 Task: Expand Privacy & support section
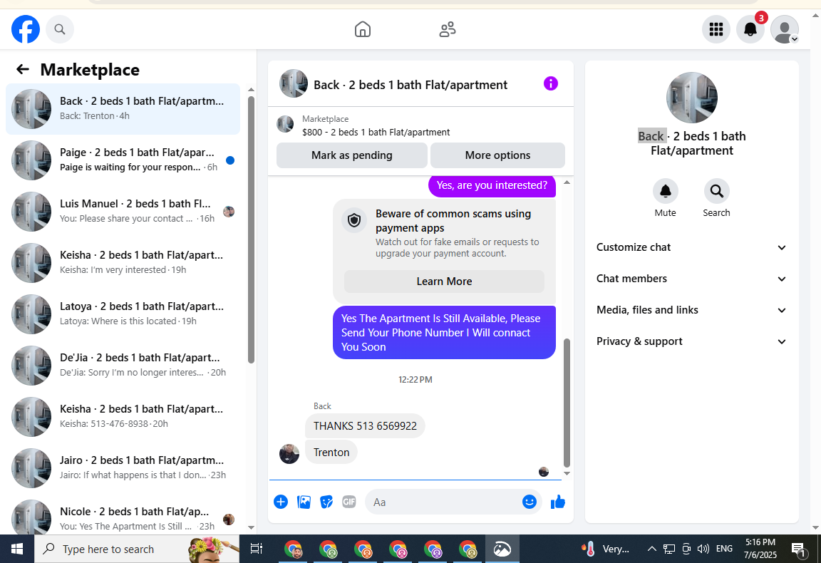(x=691, y=341)
